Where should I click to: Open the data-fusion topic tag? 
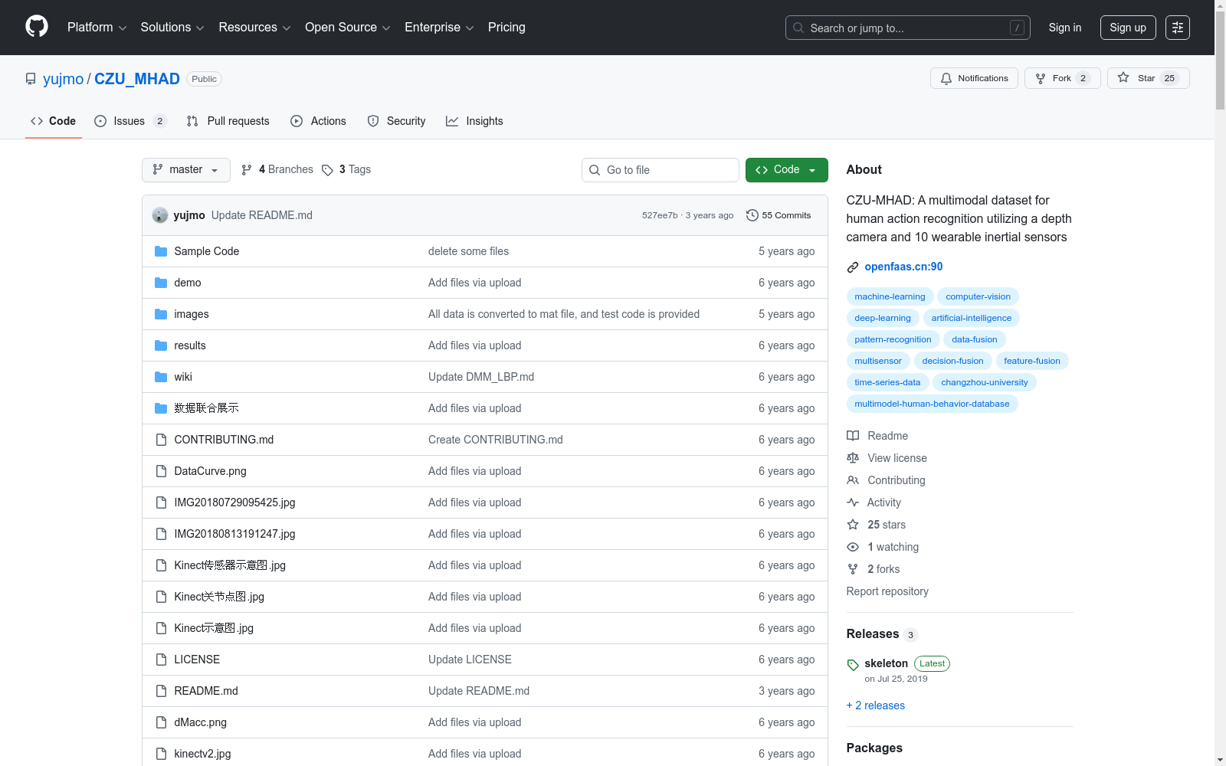tap(975, 339)
